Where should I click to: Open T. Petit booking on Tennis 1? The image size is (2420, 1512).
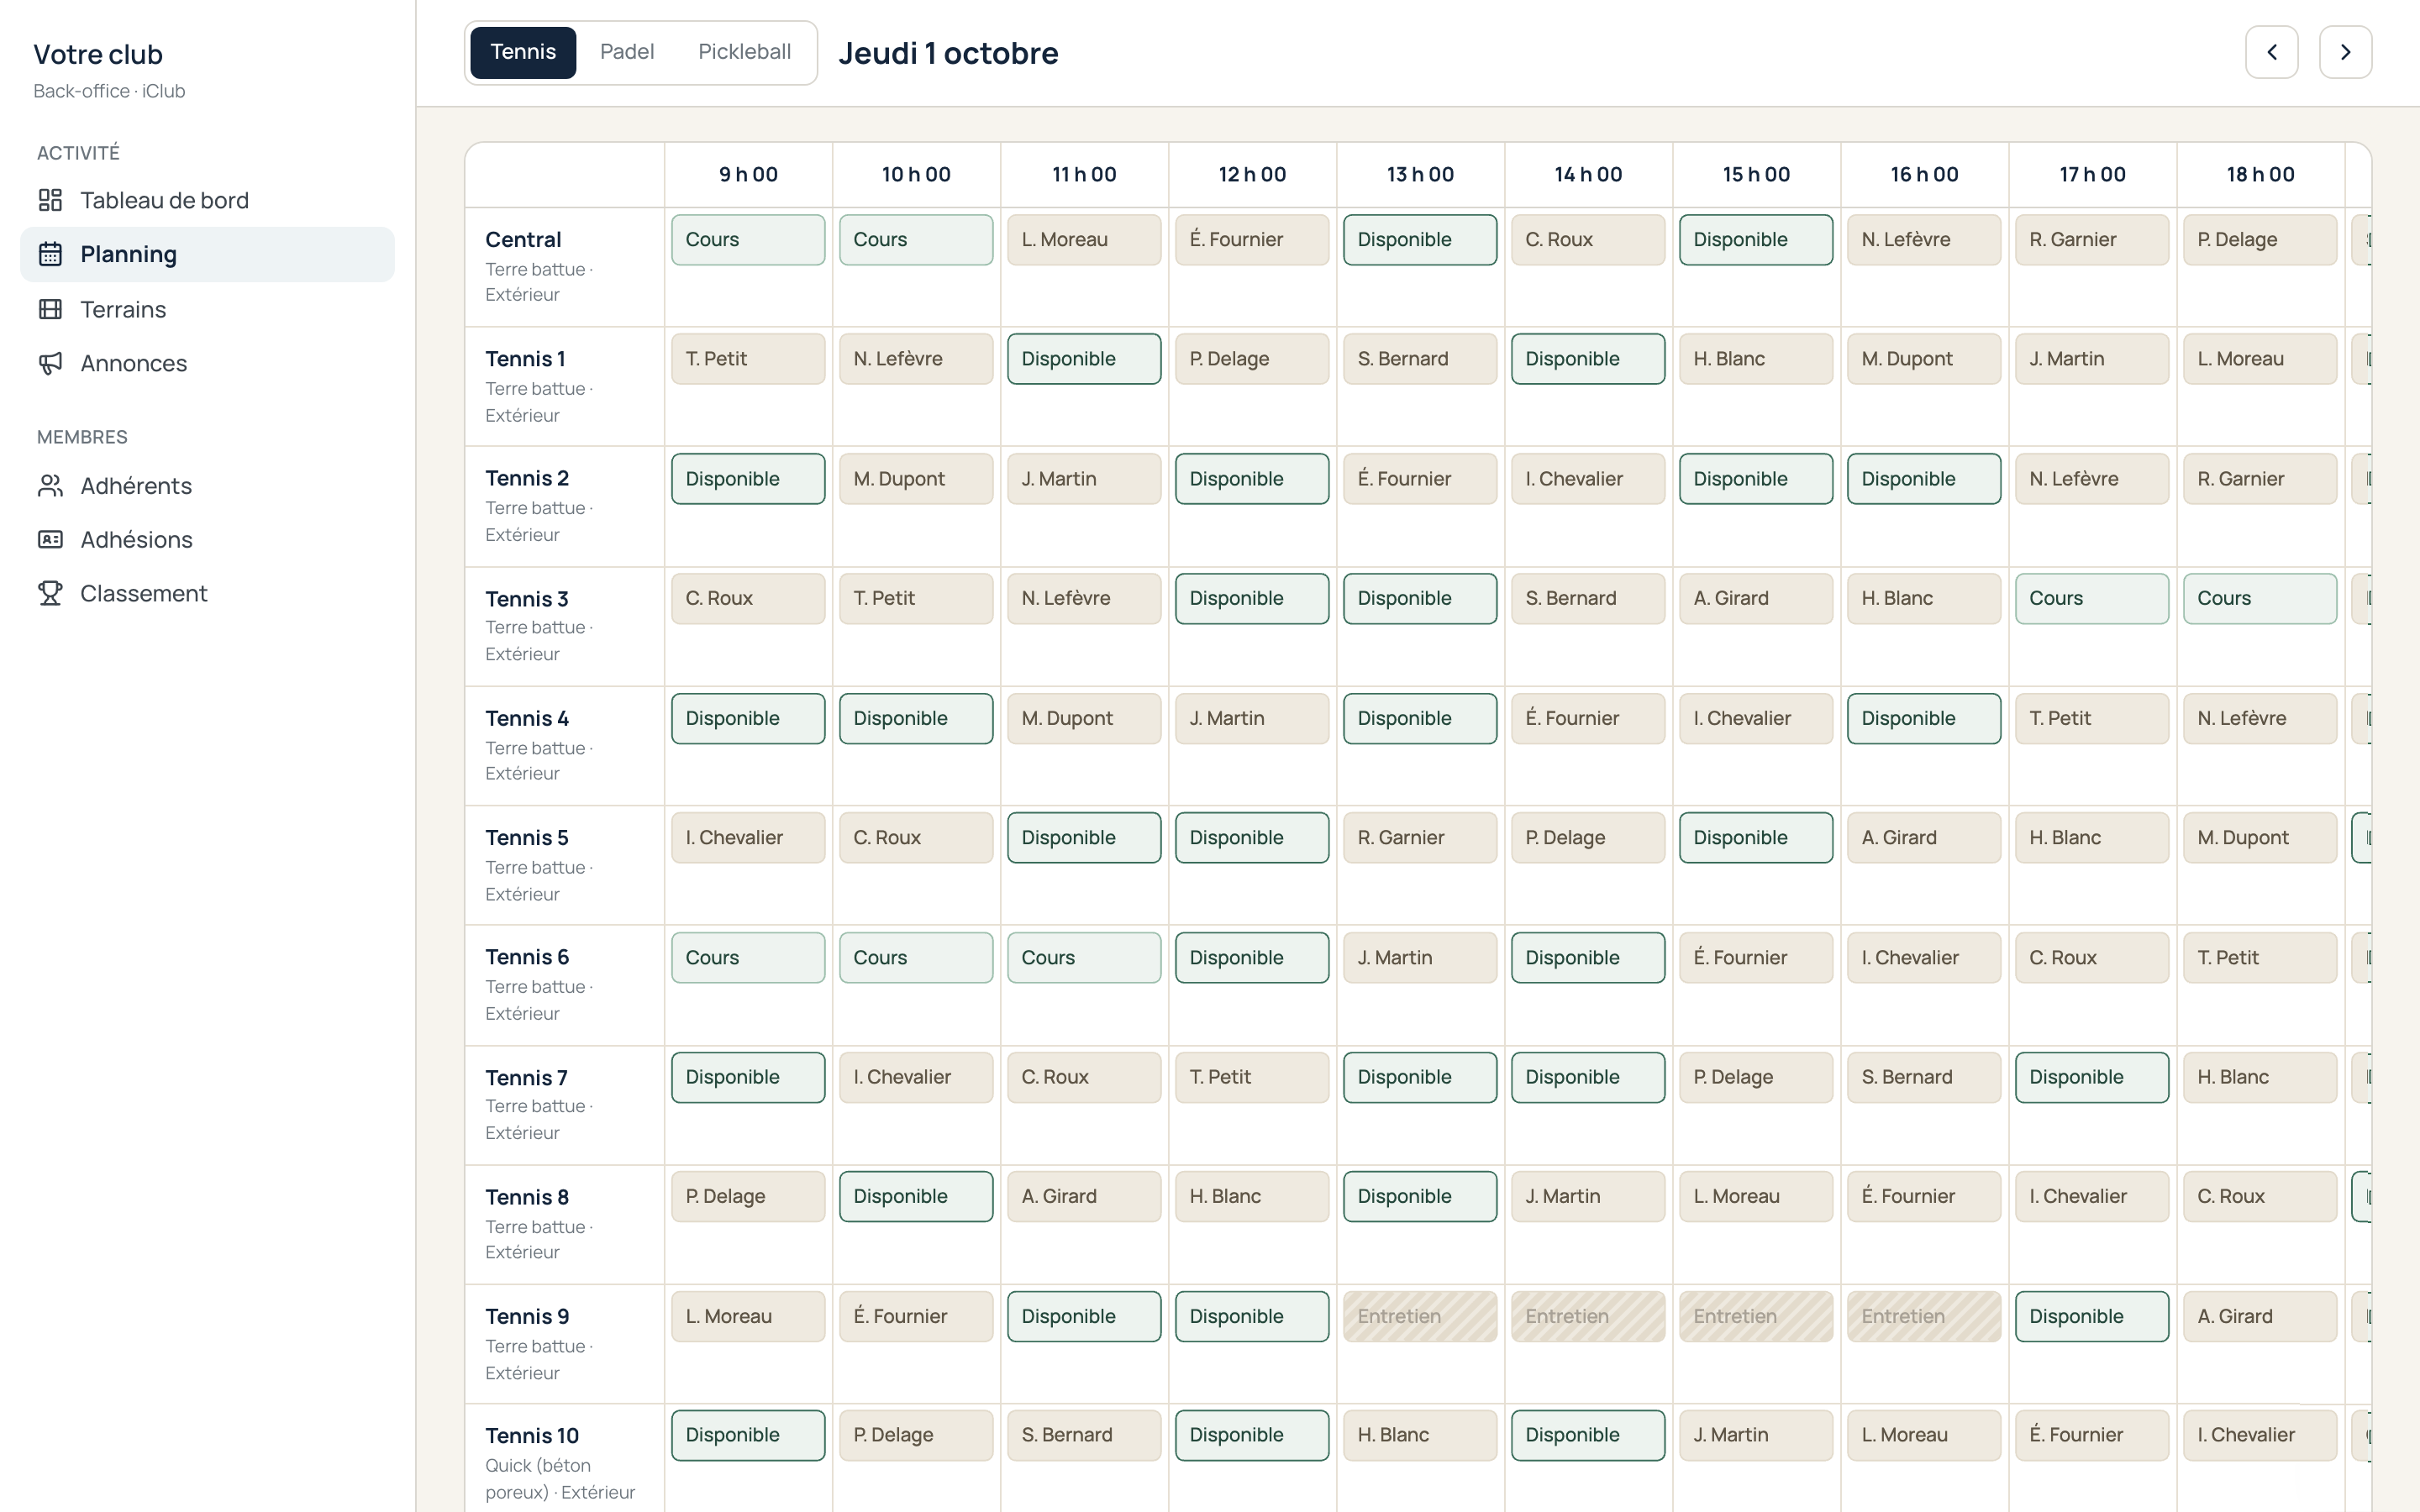tap(748, 359)
